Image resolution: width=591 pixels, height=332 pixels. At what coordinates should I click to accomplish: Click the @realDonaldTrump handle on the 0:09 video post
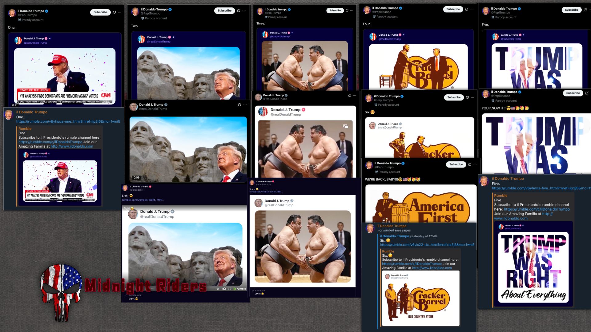coord(153,109)
